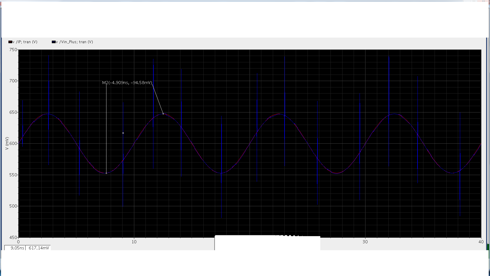Click the Y-axis tick label 500
Viewport: 490px width, 276px height.
coord(13,206)
